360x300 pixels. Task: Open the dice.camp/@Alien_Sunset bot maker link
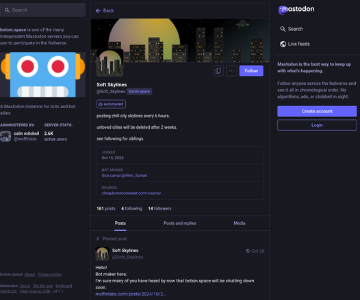click(125, 175)
